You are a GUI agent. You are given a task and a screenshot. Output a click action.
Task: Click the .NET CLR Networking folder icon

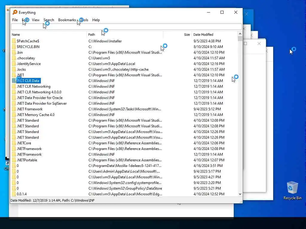pyautogui.click(x=14, y=86)
